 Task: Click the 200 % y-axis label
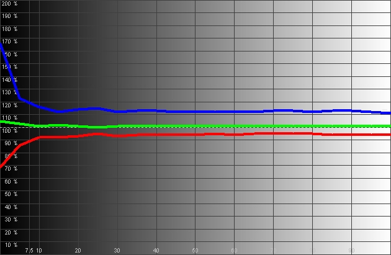point(9,4)
